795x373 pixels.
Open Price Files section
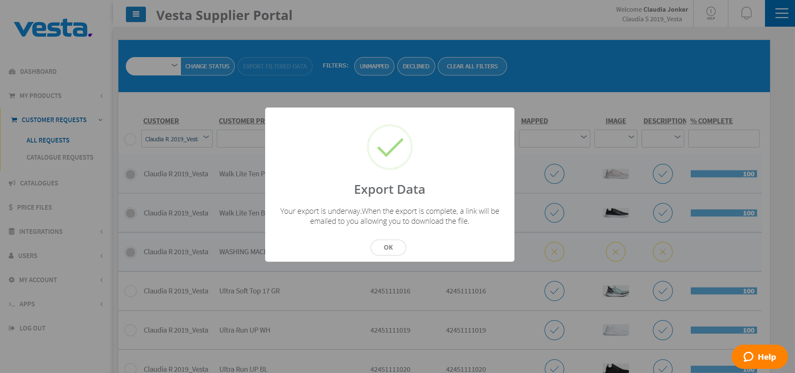point(30,208)
